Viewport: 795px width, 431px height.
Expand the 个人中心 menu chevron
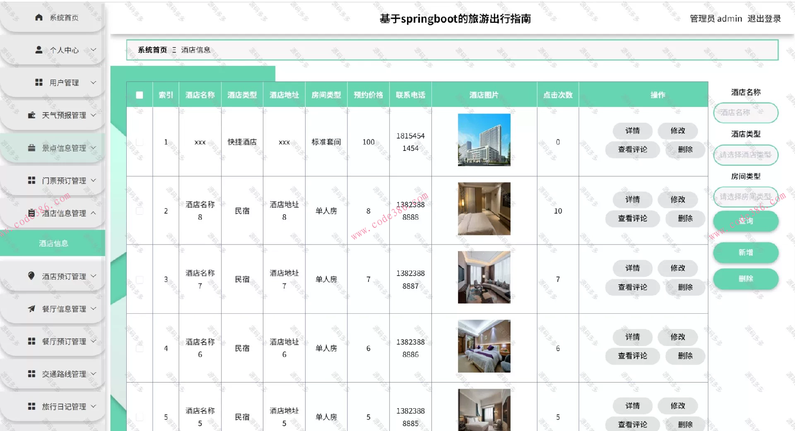point(94,50)
